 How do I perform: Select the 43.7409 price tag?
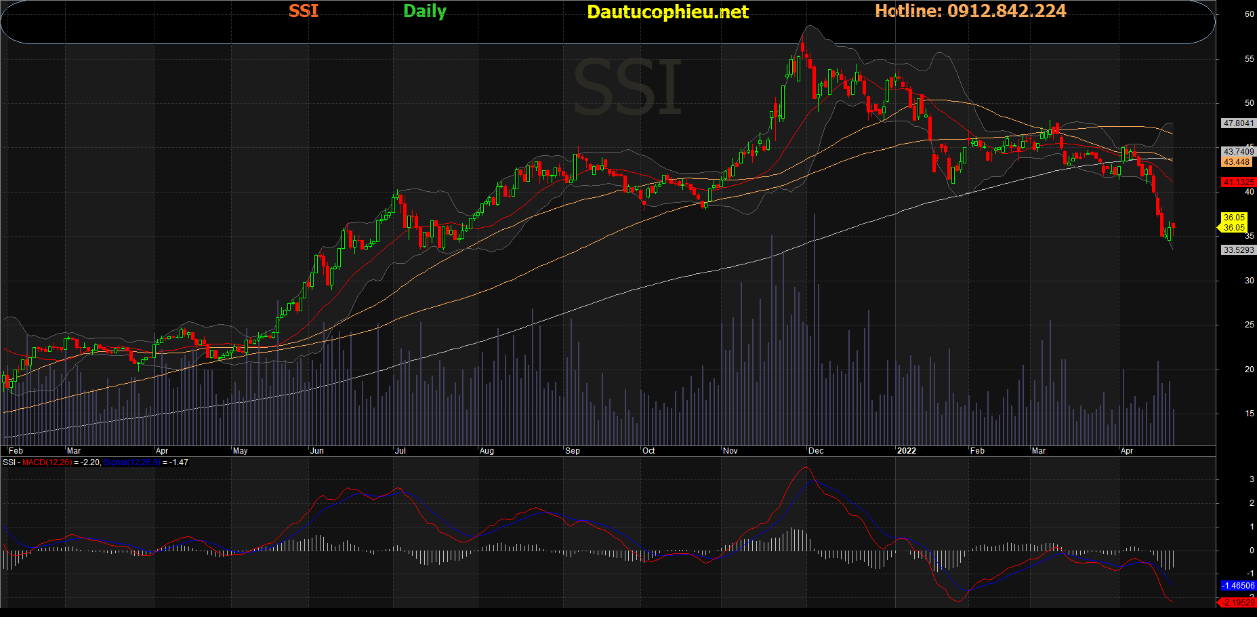click(1238, 152)
